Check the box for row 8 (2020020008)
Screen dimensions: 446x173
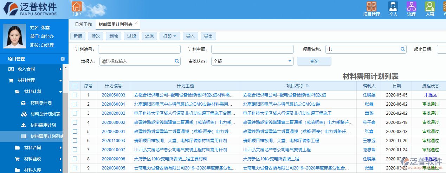(75, 159)
